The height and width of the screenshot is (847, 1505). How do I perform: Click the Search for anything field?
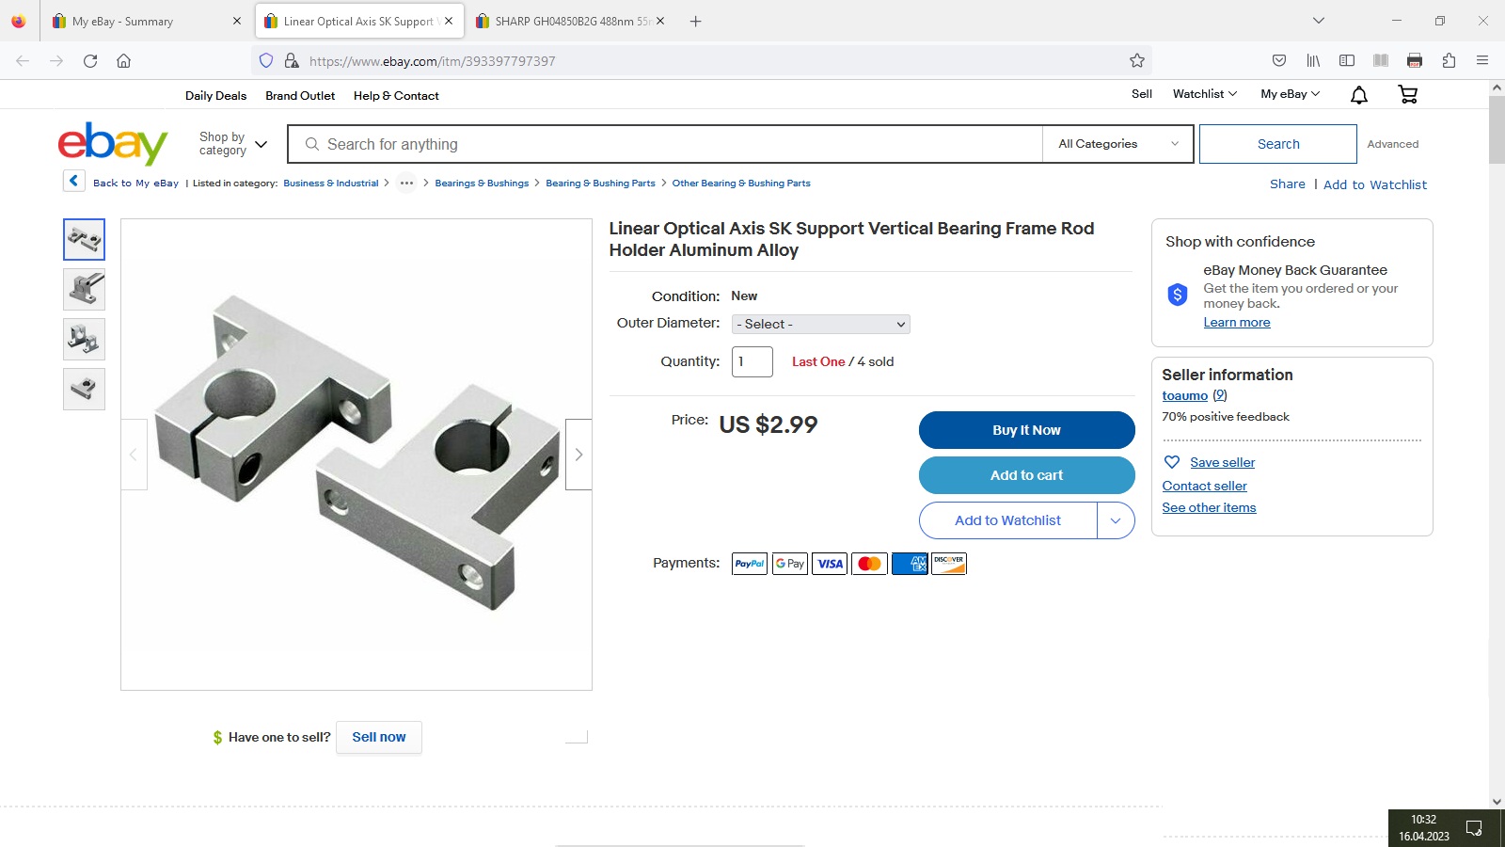pos(665,144)
